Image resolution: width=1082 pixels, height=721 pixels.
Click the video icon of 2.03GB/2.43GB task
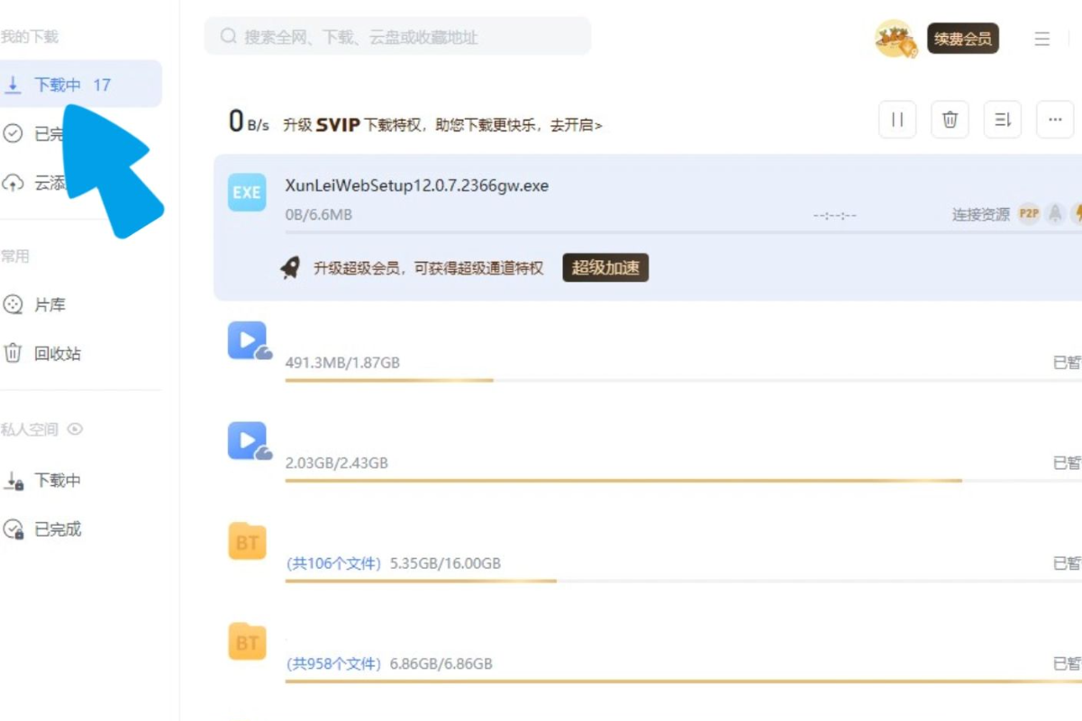point(250,441)
